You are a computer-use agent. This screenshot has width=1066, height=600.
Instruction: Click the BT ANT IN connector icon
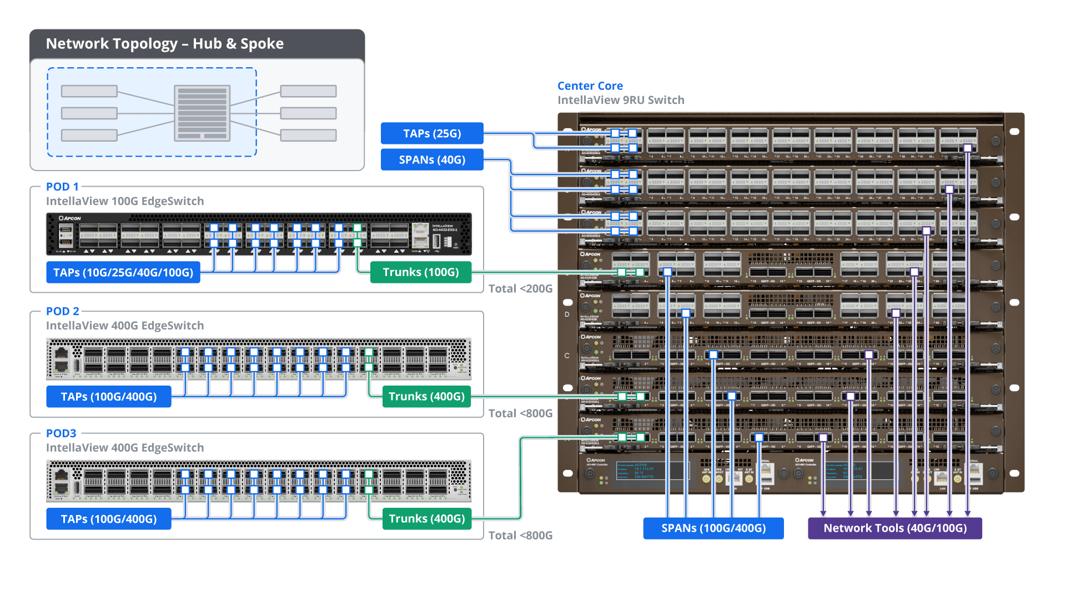[749, 478]
